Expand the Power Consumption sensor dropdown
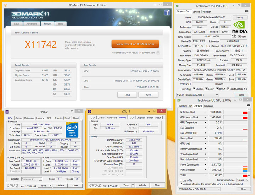This screenshot has height=195, width=255. tap(206, 165)
